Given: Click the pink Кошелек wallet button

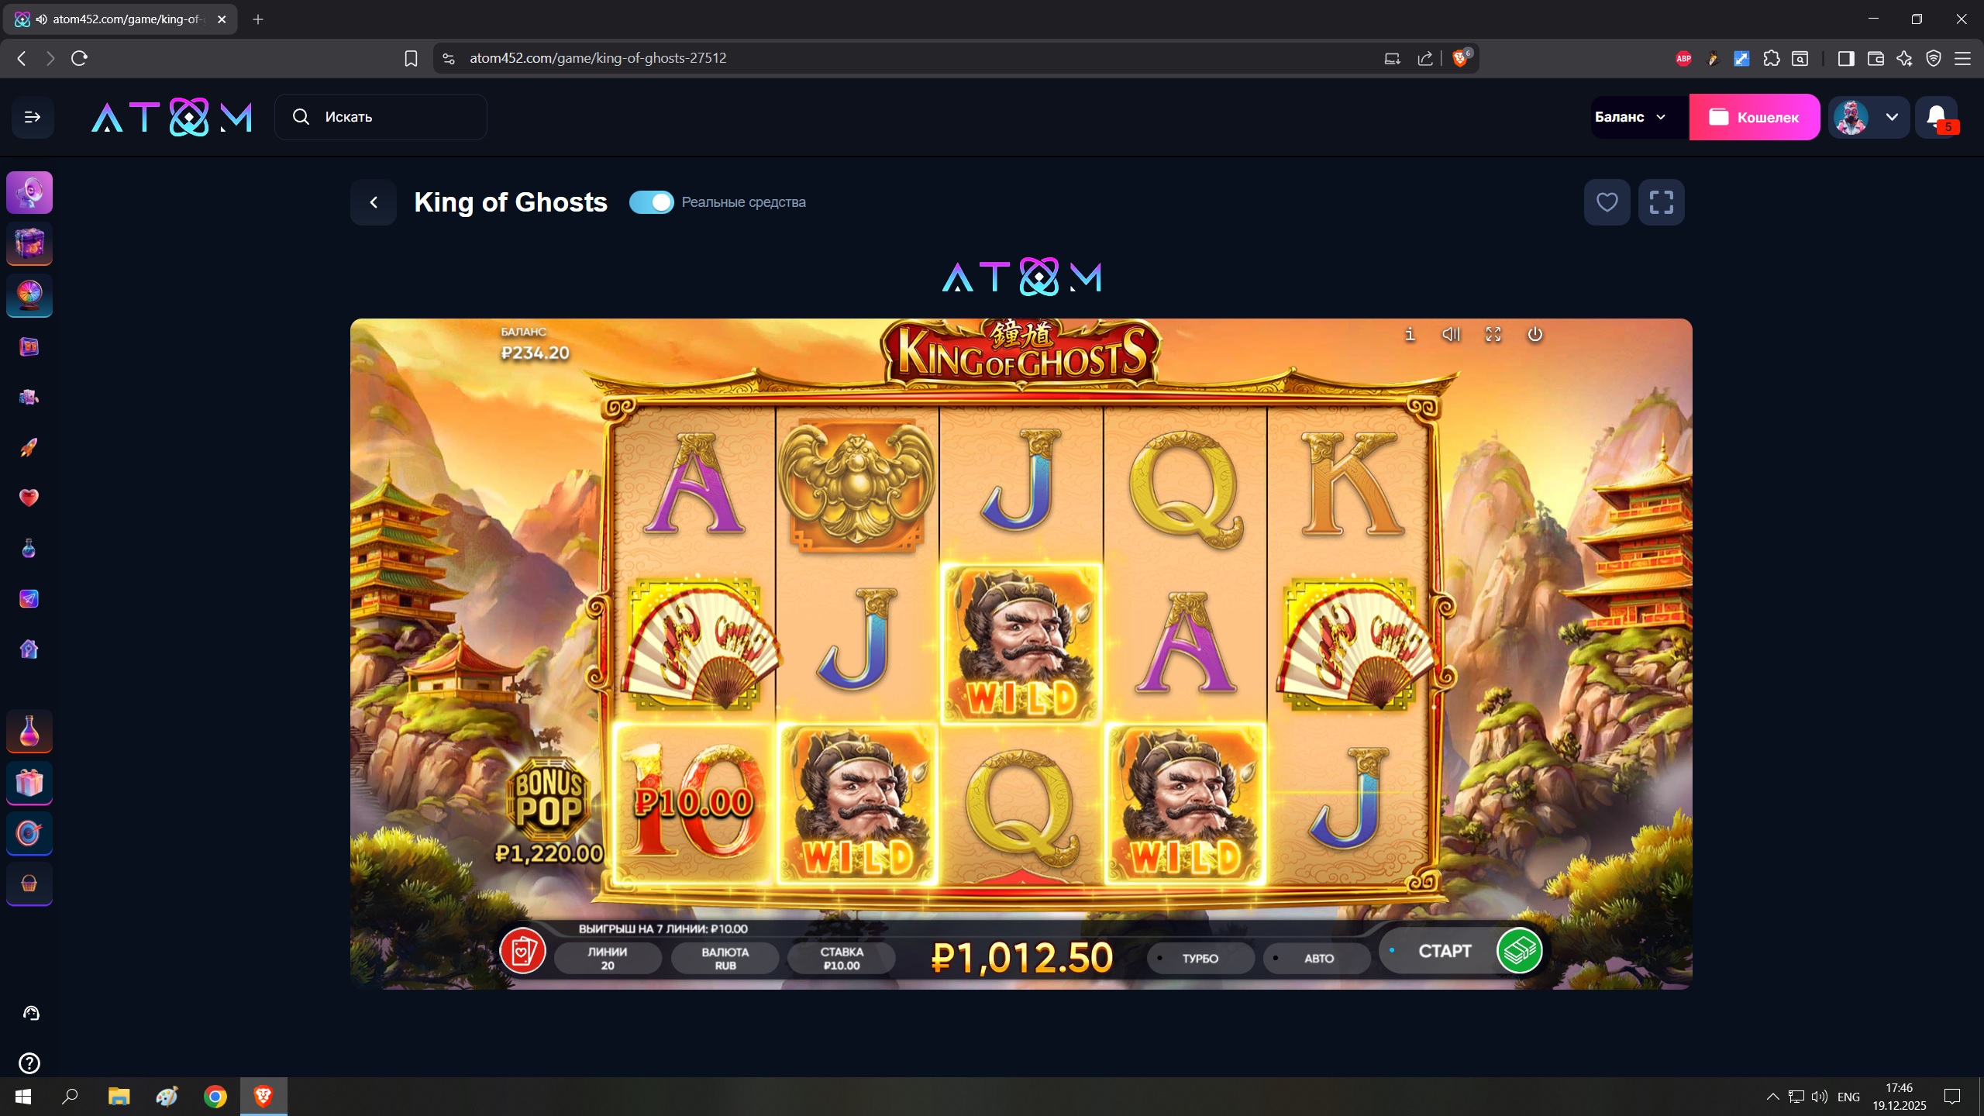Looking at the screenshot, I should 1755,117.
